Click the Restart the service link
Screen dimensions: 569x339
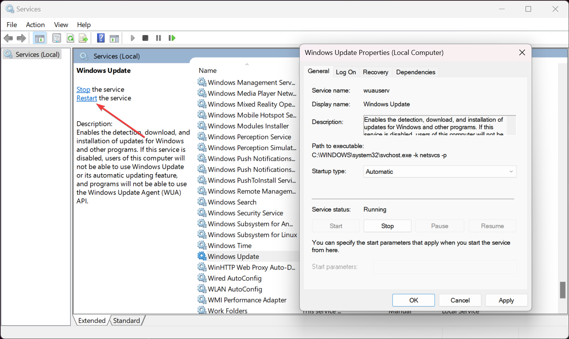[87, 98]
